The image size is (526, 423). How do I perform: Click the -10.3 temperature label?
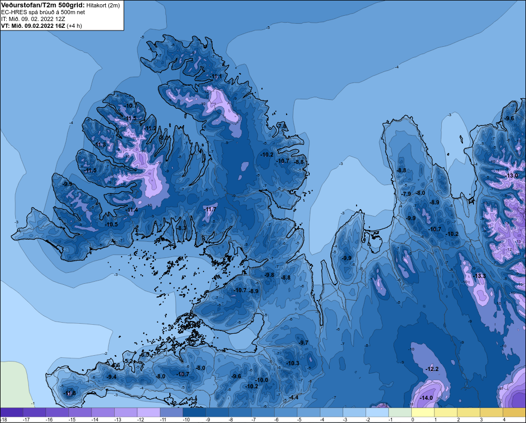point(292,363)
